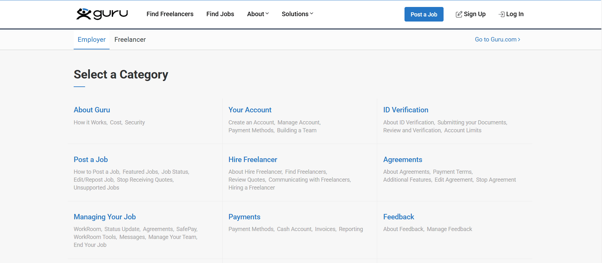The width and height of the screenshot is (602, 263).
Task: Click the Guru logo
Action: click(102, 14)
